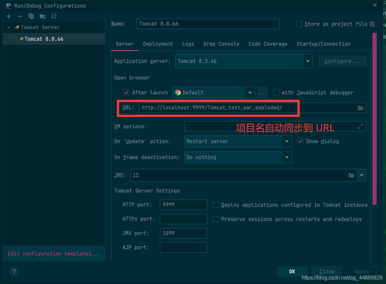Browse for JRE with the folder icon
Image resolution: width=386 pixels, height=284 pixels.
coord(351,175)
